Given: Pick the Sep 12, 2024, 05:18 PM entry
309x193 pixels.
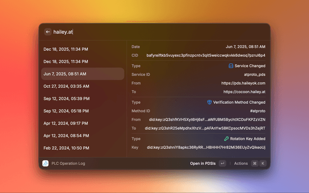Looking at the screenshot, I should pyautogui.click(x=66, y=111).
